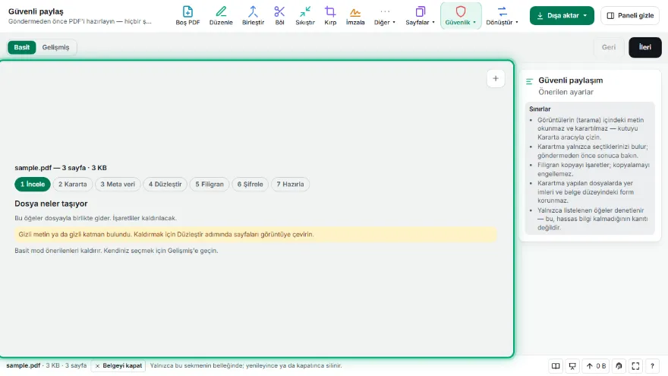
Task: Go to step 5 Filigran
Action: pos(210,184)
